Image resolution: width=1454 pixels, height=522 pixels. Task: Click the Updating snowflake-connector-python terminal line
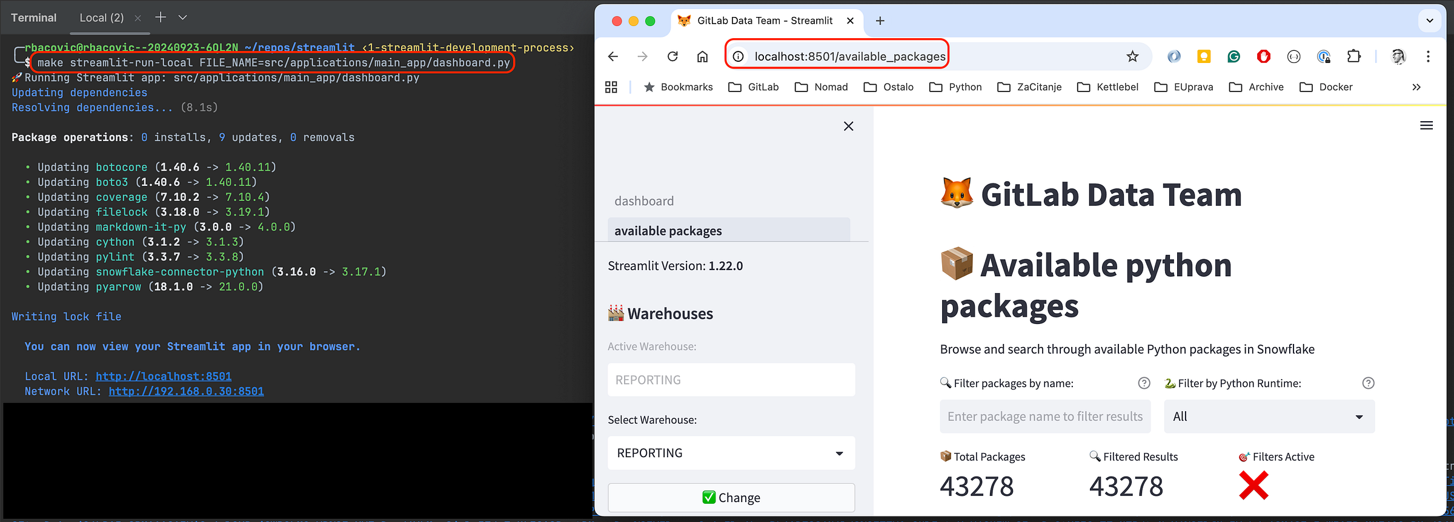coord(205,272)
